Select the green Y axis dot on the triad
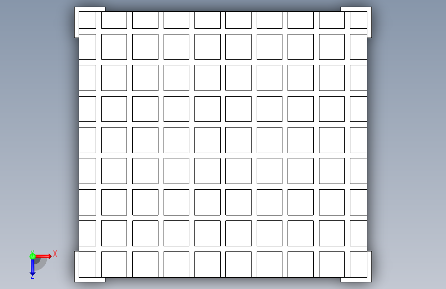The image size is (446, 289). (32, 256)
